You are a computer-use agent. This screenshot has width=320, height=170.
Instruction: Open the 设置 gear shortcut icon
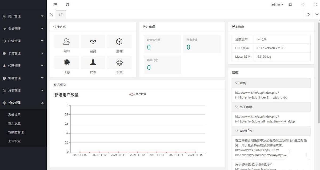(x=119, y=62)
